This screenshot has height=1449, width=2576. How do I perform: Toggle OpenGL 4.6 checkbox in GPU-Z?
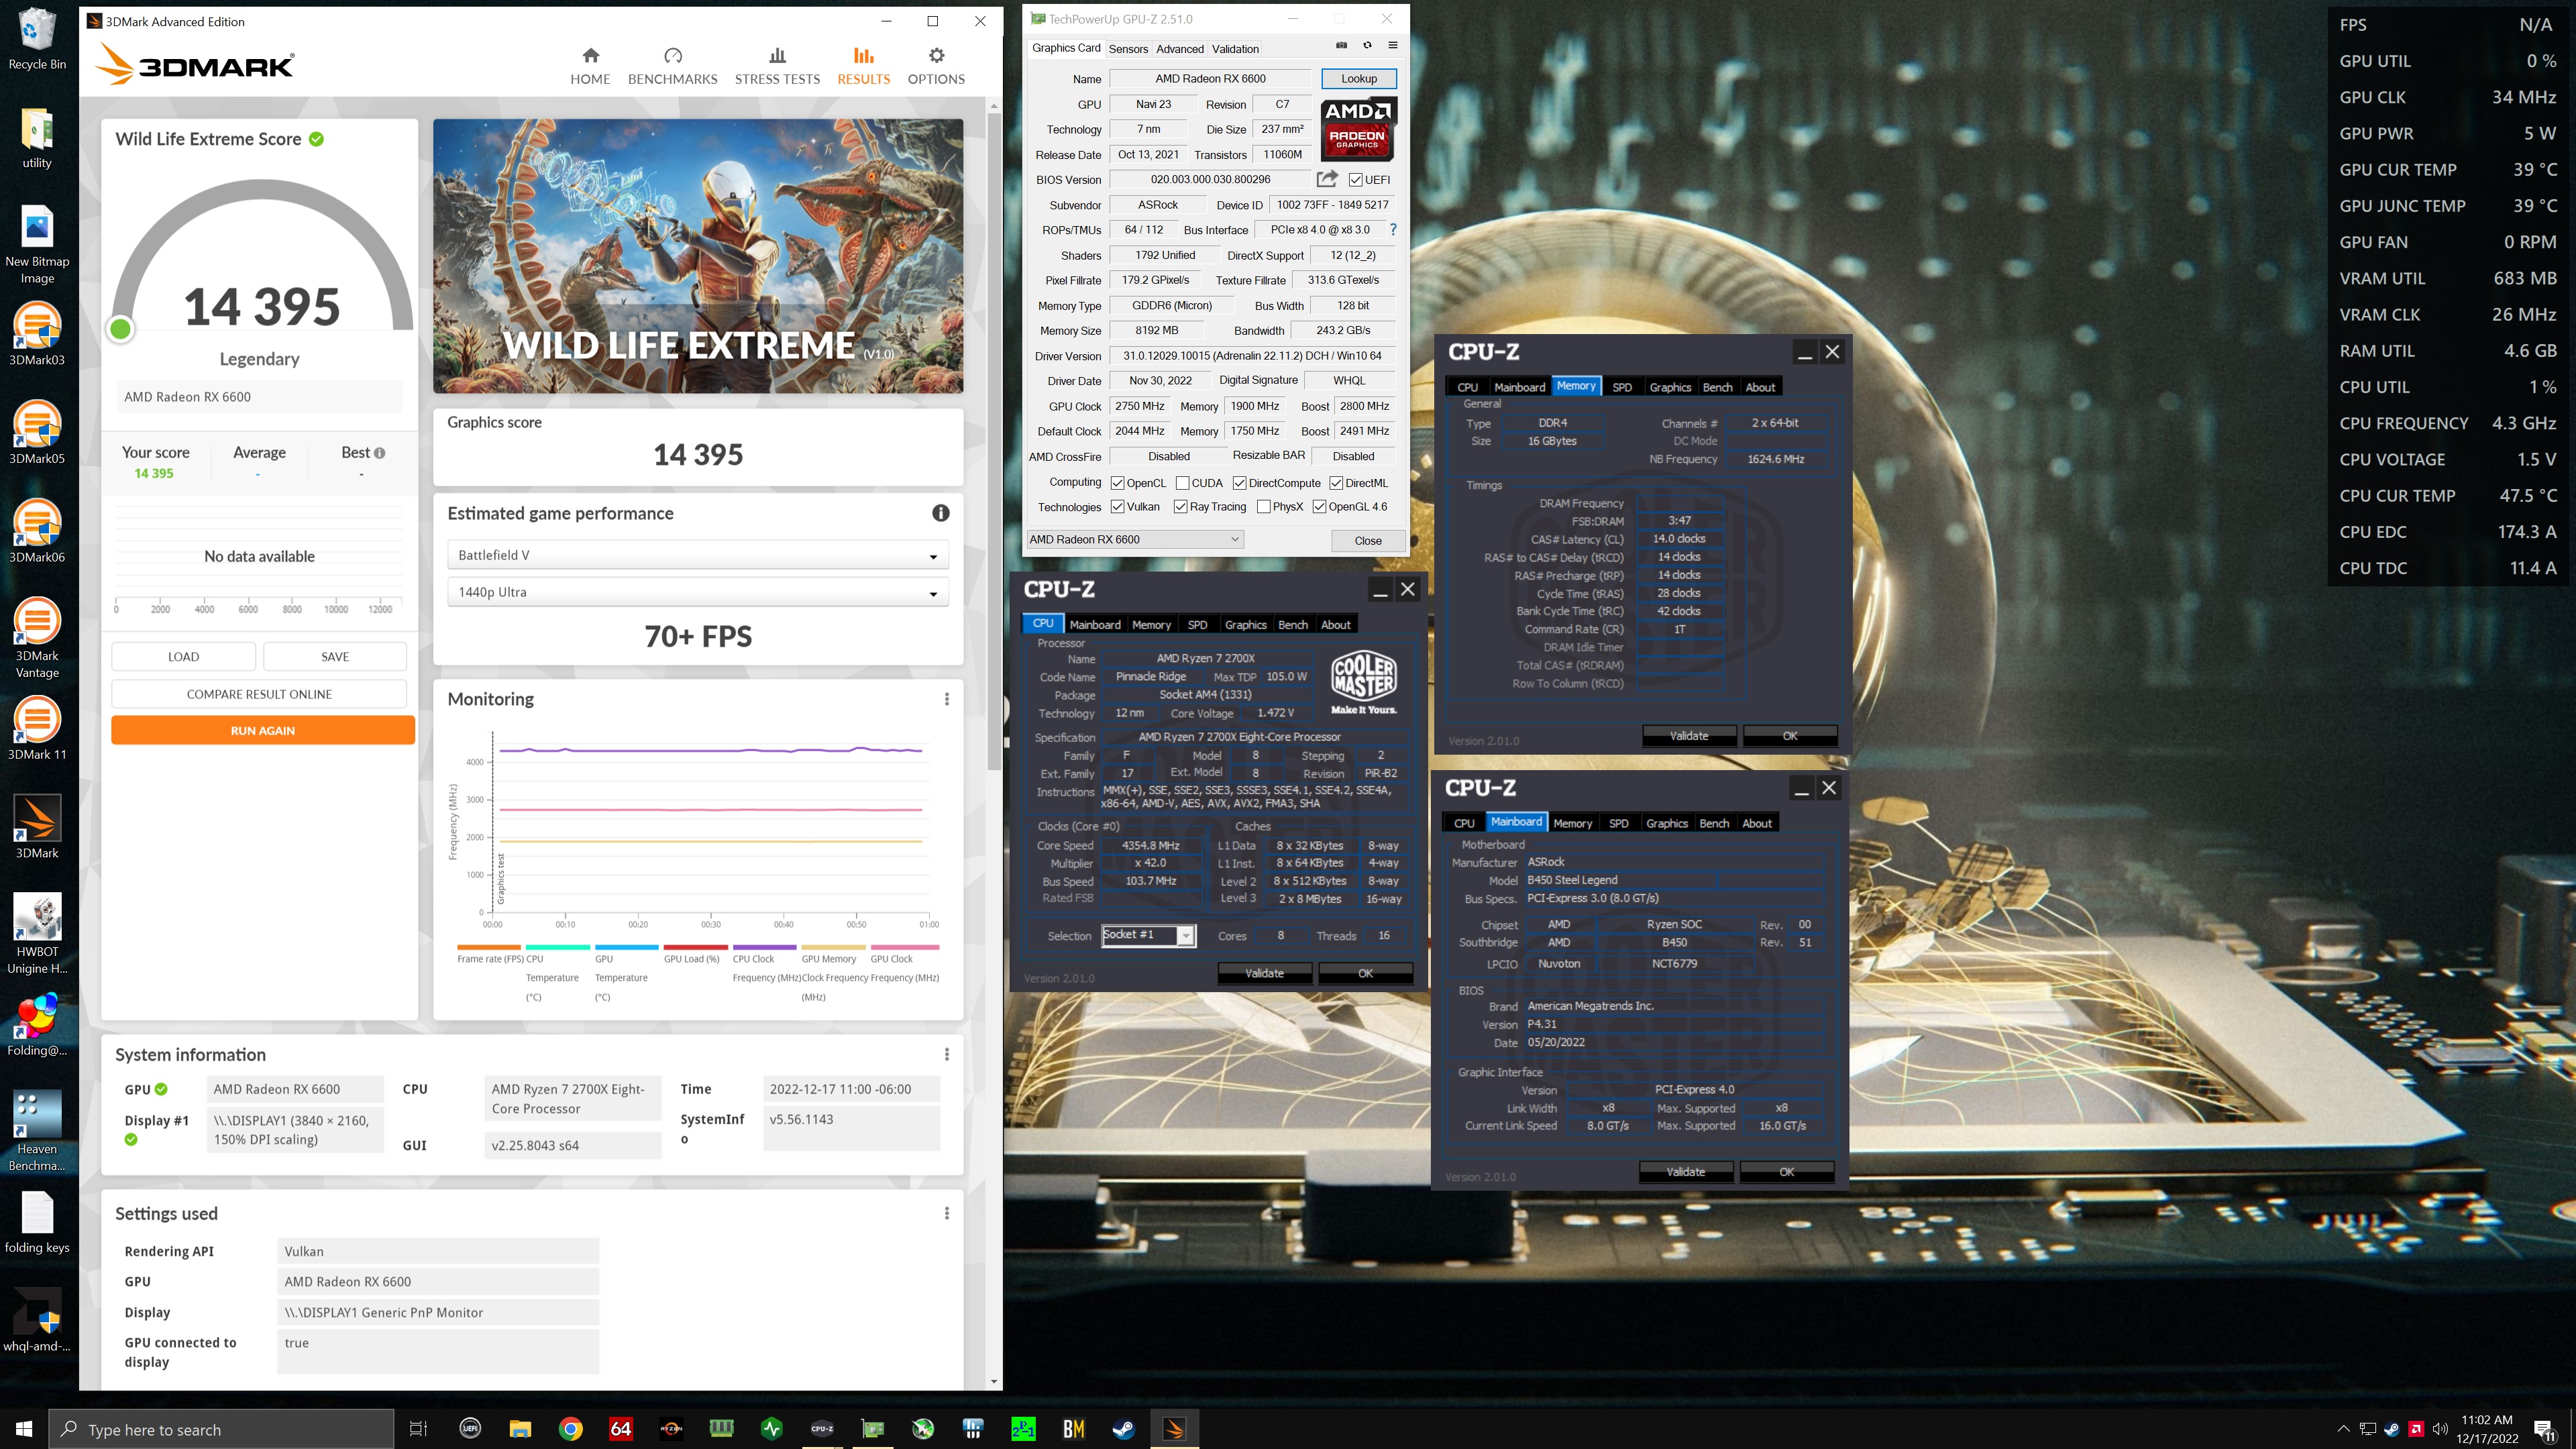(1319, 507)
